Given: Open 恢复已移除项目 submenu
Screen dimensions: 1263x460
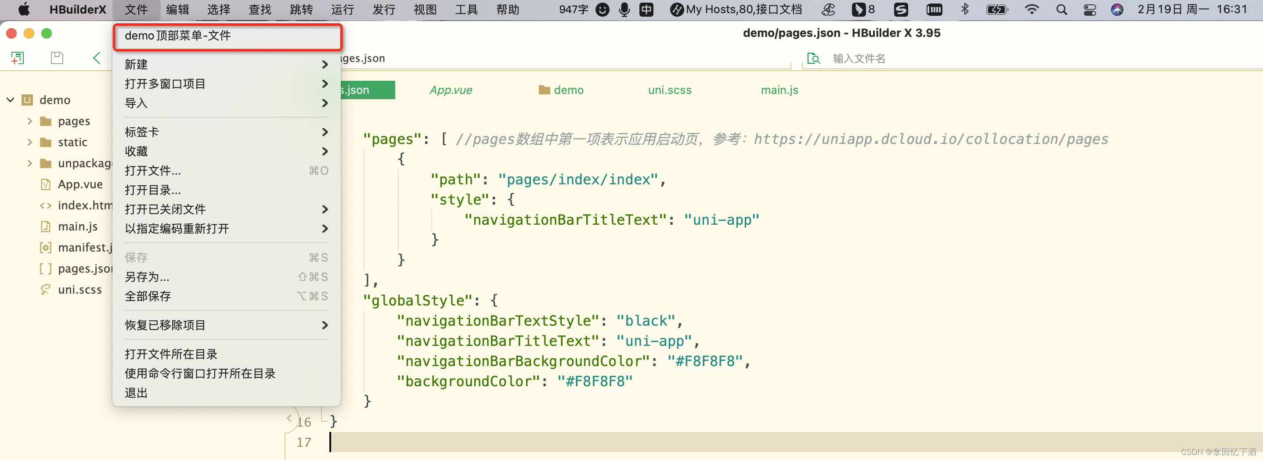Looking at the screenshot, I should point(227,325).
